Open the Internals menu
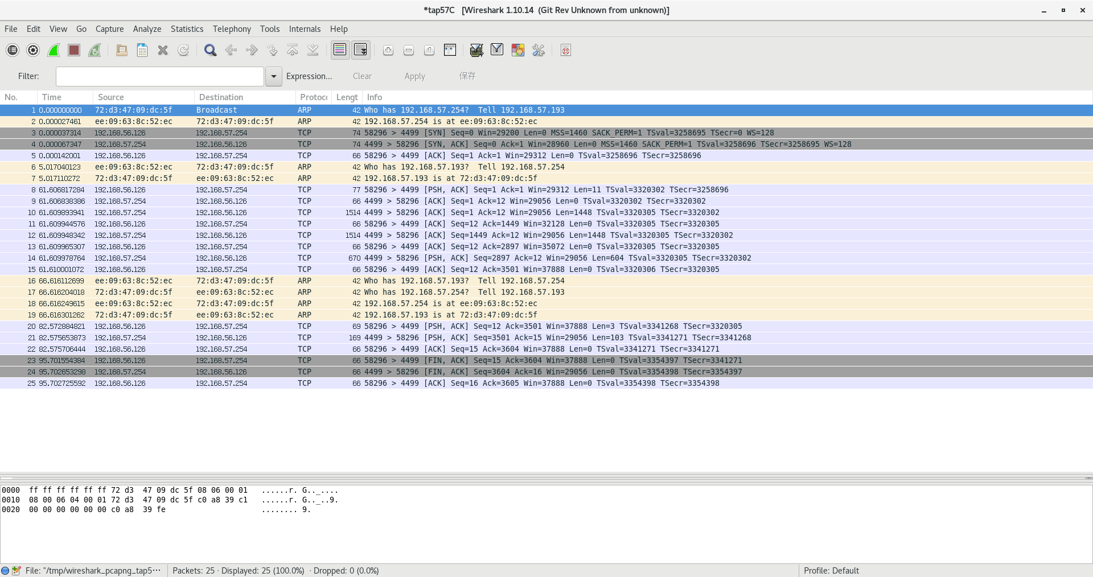Screen dimensions: 1093x577 coord(305,29)
